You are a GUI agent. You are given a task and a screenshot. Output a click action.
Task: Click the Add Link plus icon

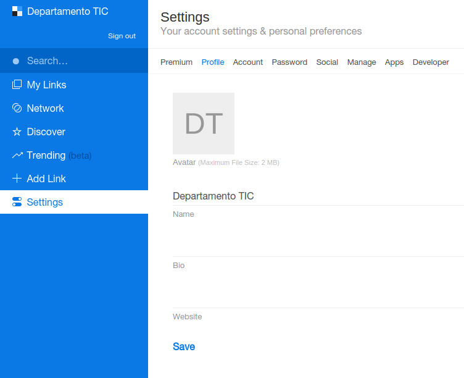click(x=17, y=178)
